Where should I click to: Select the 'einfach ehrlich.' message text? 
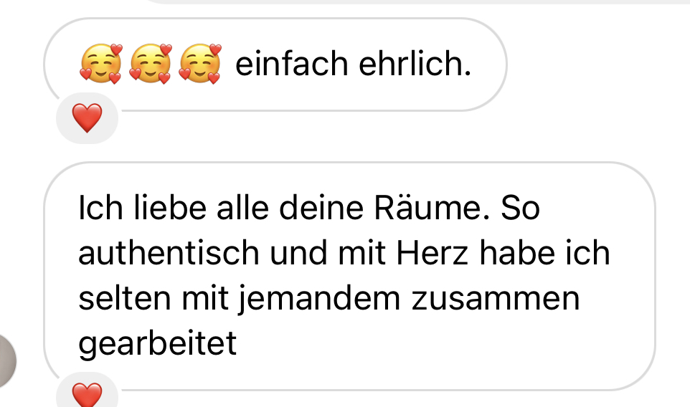pos(354,64)
